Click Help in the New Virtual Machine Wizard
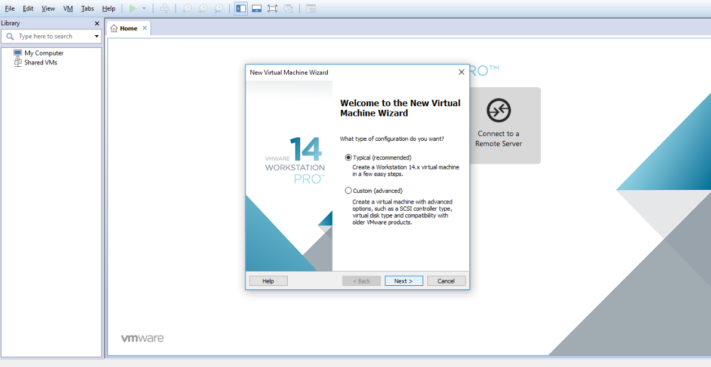711x367 pixels. click(x=268, y=280)
